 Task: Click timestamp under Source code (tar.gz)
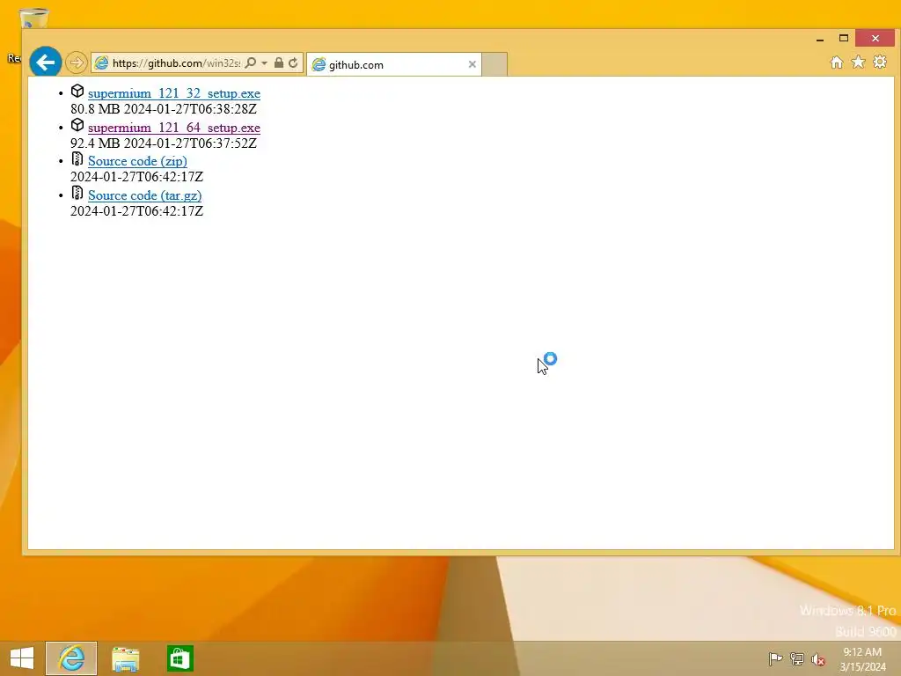136,211
